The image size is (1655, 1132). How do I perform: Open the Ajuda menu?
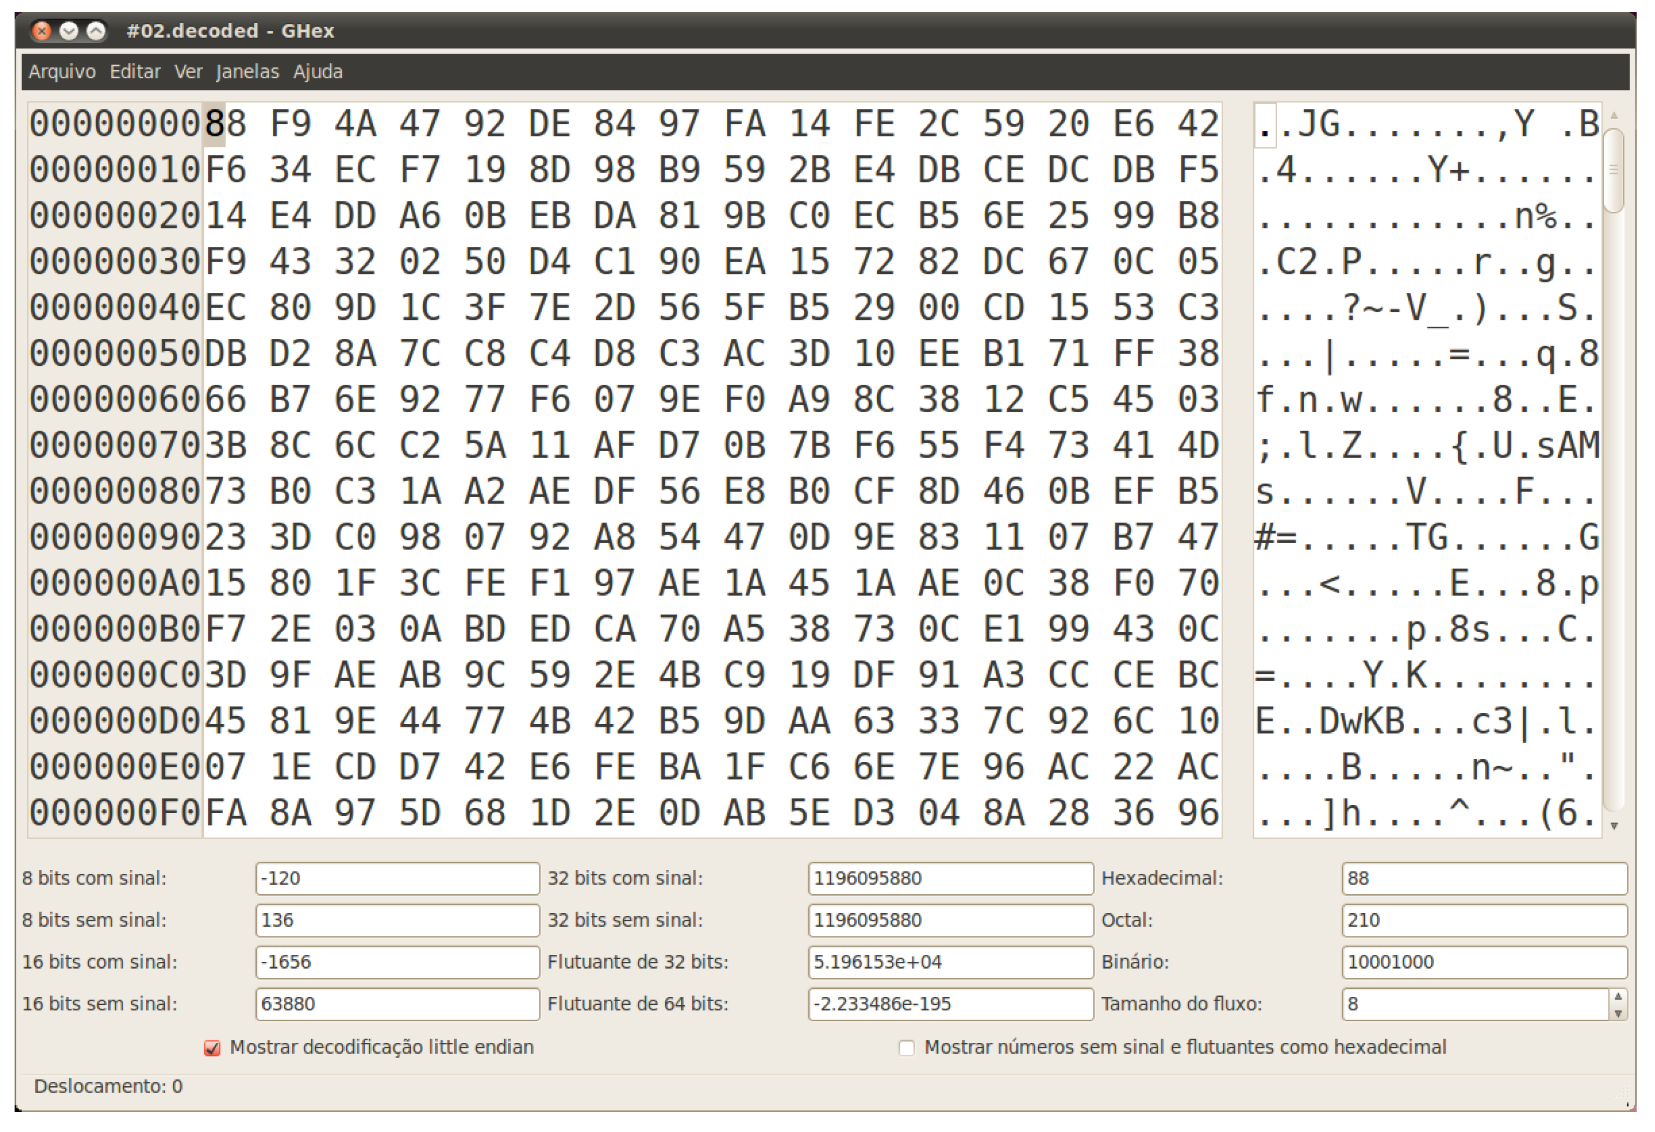click(318, 71)
